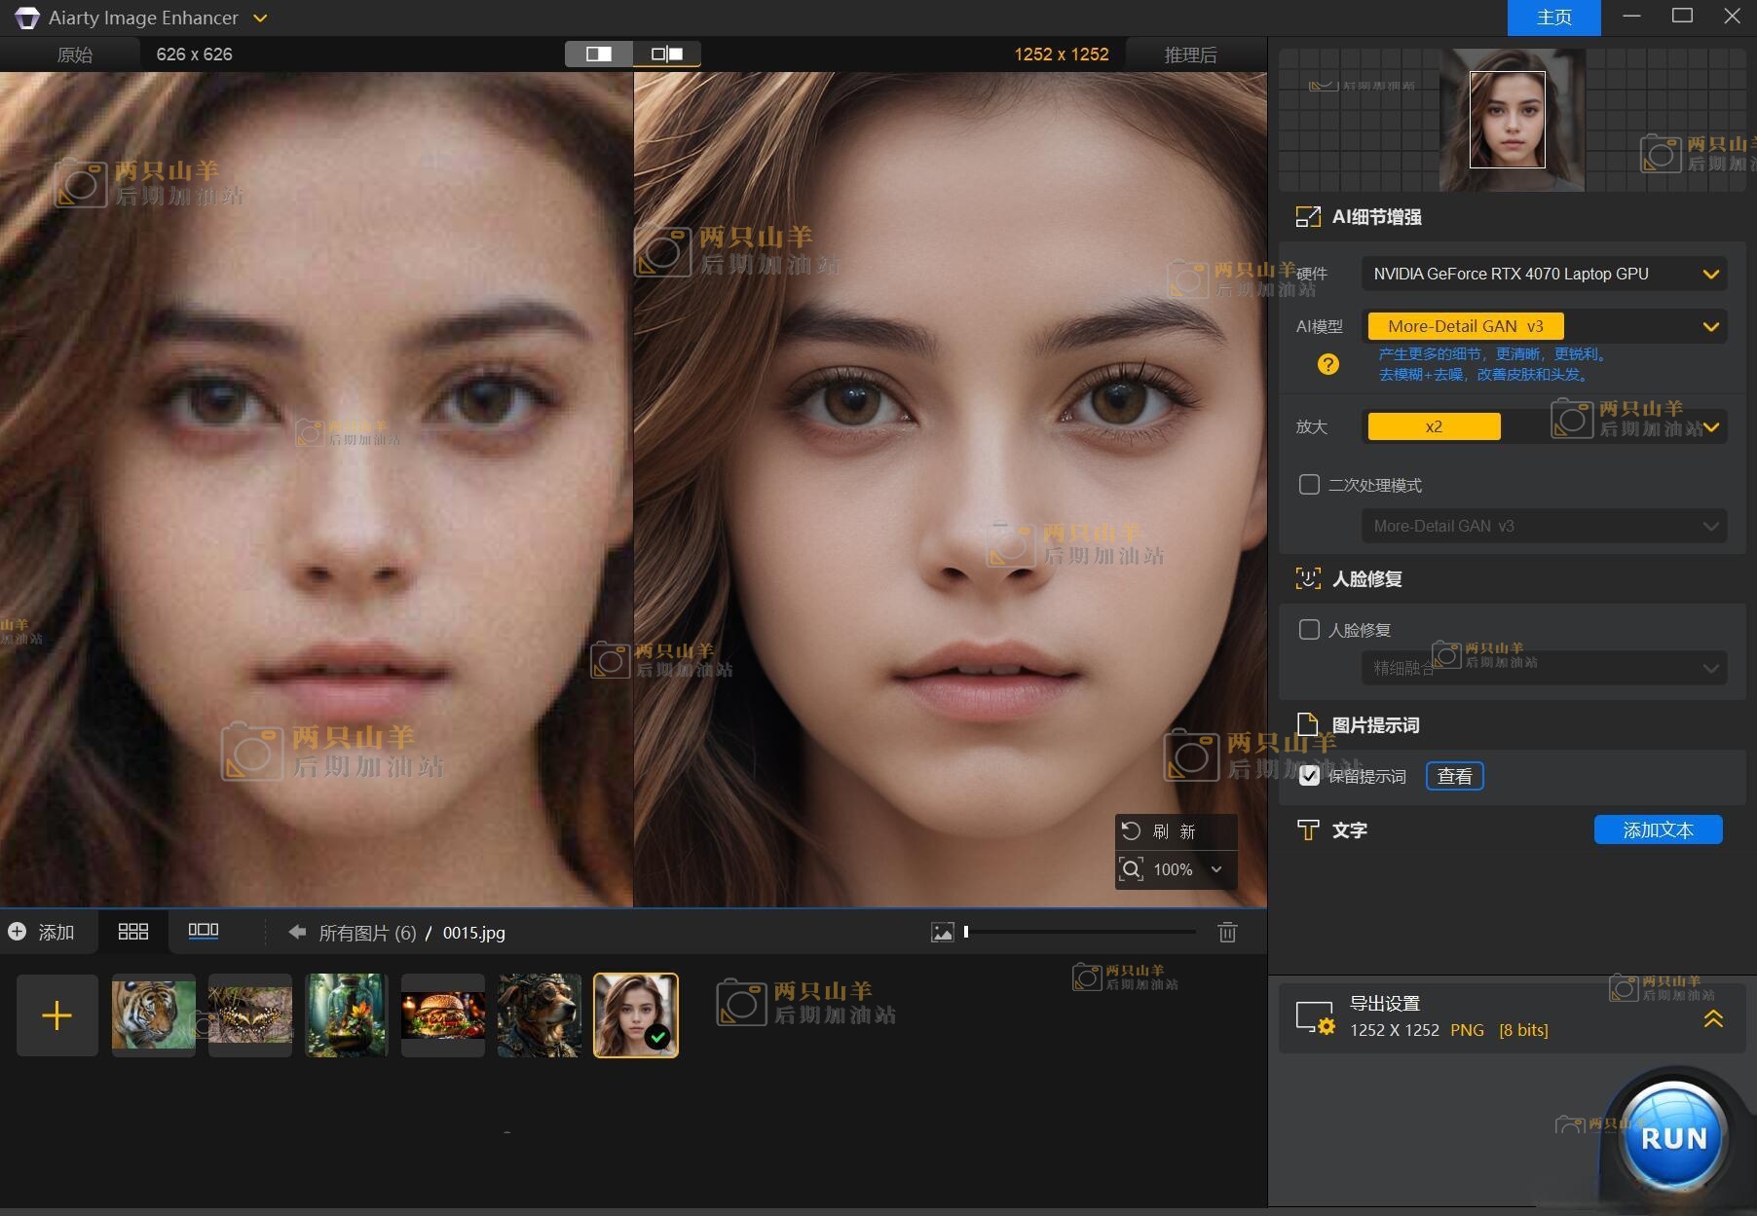This screenshot has height=1216, width=1757.
Task: Switch to filmstrip thumbnail view icon
Action: [203, 931]
